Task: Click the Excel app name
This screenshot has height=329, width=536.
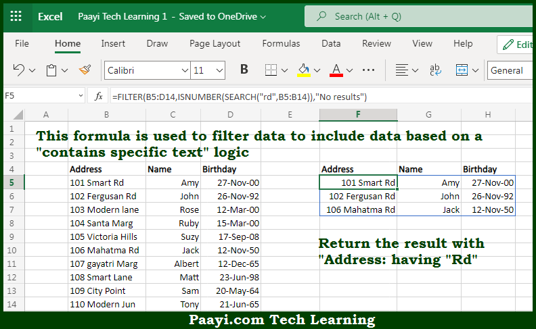Action: [50, 16]
